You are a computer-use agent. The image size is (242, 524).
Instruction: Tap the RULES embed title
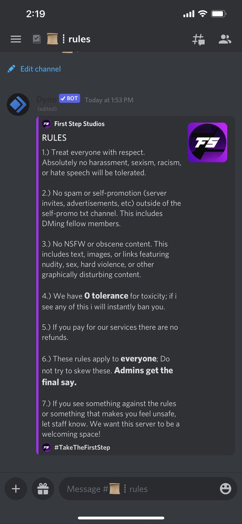coord(54,138)
